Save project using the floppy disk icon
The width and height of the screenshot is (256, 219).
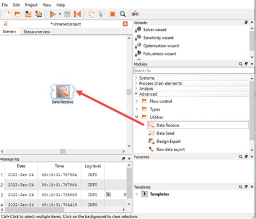[x=28, y=14]
